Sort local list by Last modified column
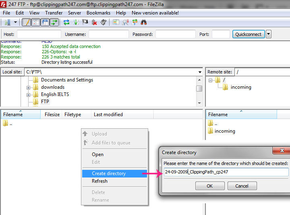290x215 pixels. tap(122, 115)
